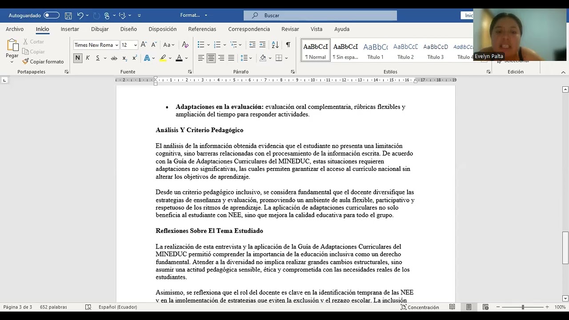Switch to Referencias tab

pyautogui.click(x=202, y=29)
